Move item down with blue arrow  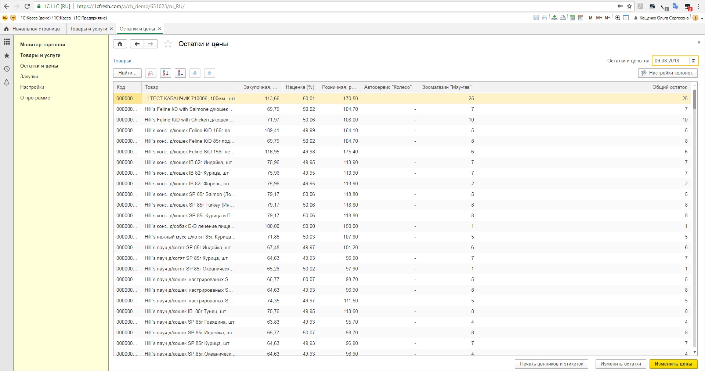pos(195,73)
